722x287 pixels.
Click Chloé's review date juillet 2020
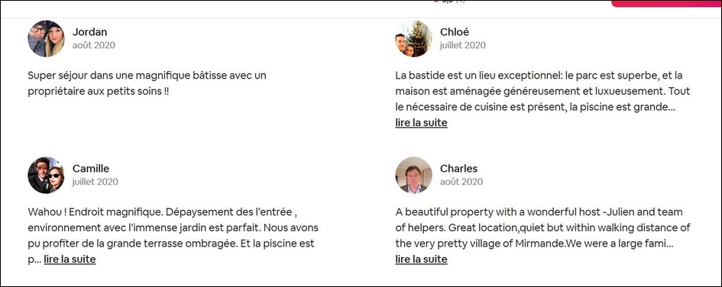pos(463,45)
